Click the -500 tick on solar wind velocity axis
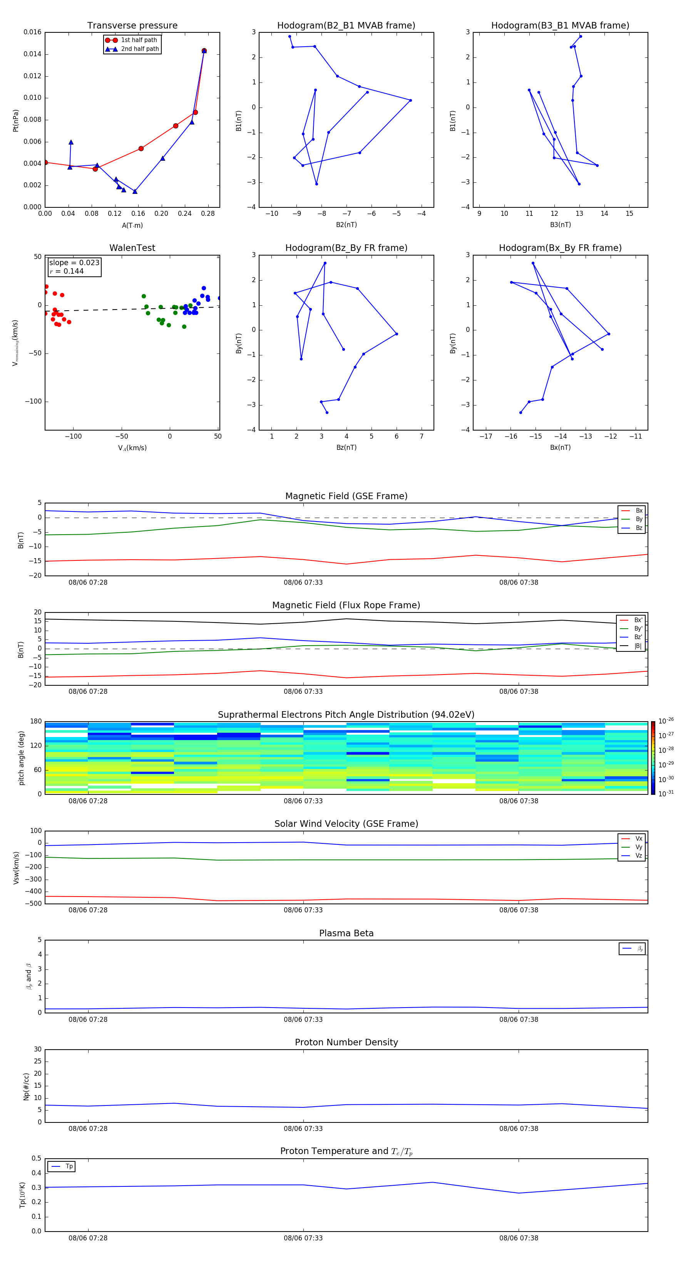 [33, 904]
